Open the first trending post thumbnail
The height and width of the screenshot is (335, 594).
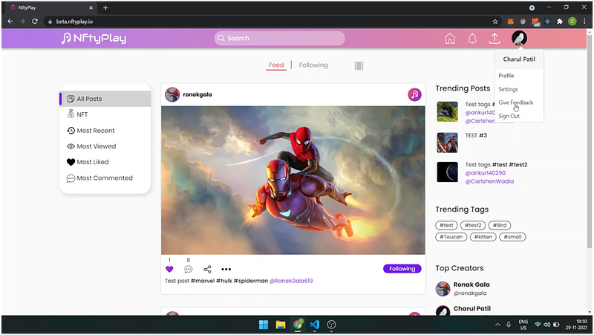pos(448,111)
